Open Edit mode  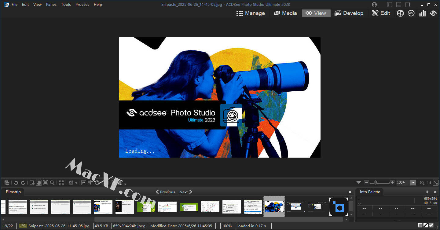click(381, 13)
